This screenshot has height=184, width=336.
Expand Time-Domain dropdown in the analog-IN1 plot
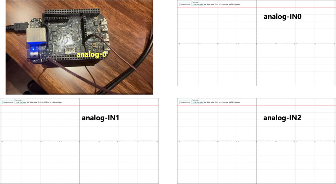(x=20, y=102)
